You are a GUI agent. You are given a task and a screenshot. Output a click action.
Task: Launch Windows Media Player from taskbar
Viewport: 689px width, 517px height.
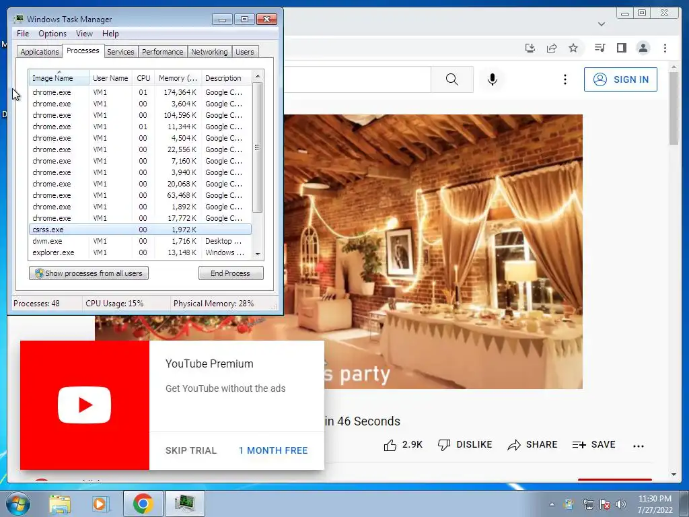[100, 504]
